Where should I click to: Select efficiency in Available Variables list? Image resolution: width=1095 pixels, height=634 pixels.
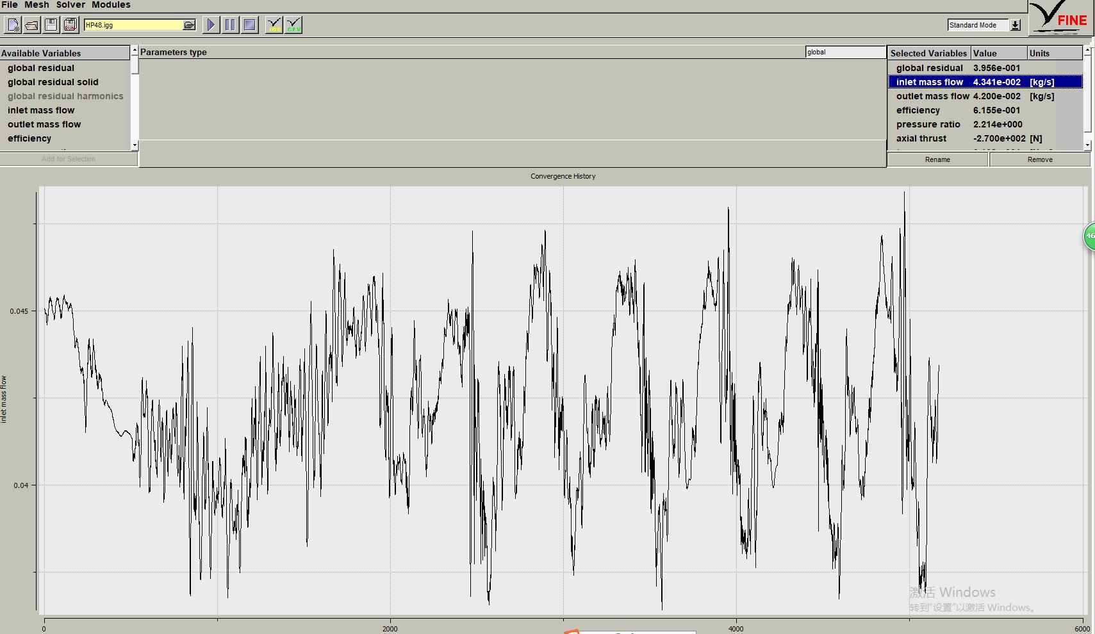pos(29,138)
